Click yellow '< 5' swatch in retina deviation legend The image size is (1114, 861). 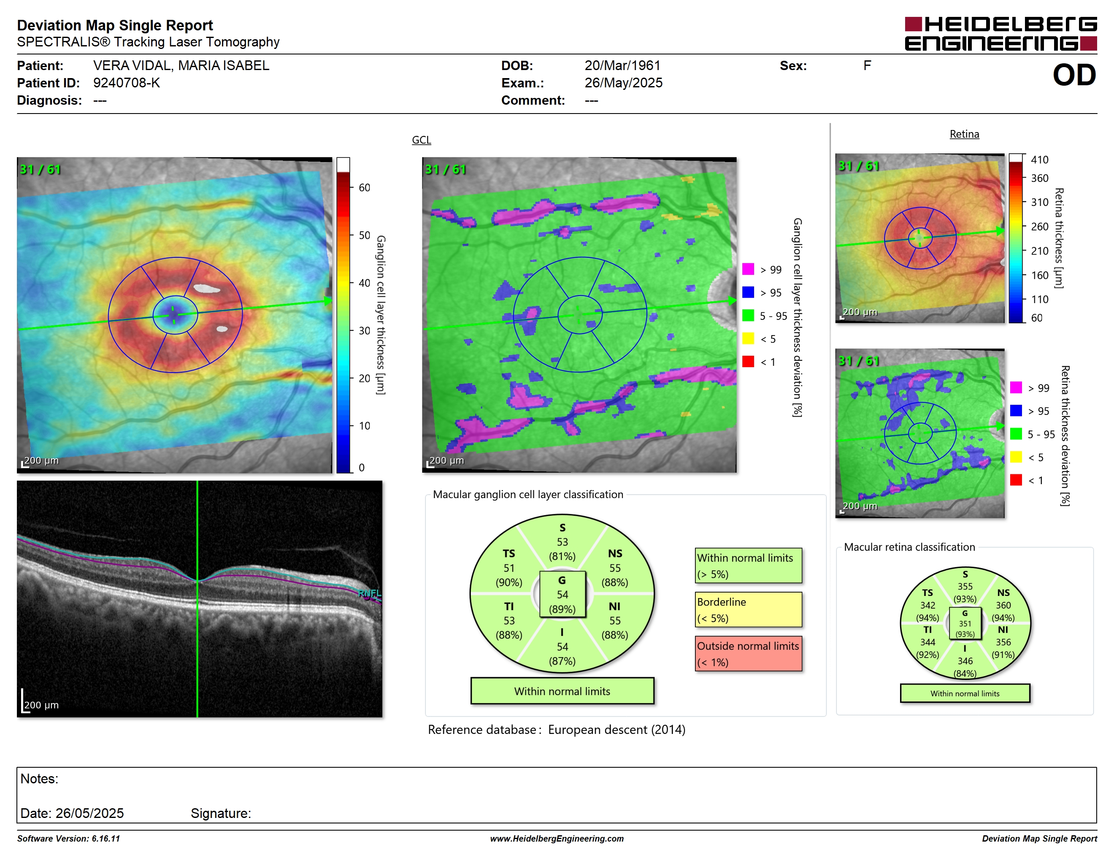pos(1016,457)
